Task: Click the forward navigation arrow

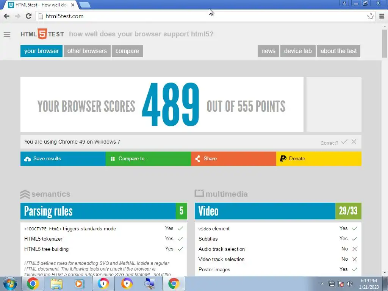Action: click(17, 16)
